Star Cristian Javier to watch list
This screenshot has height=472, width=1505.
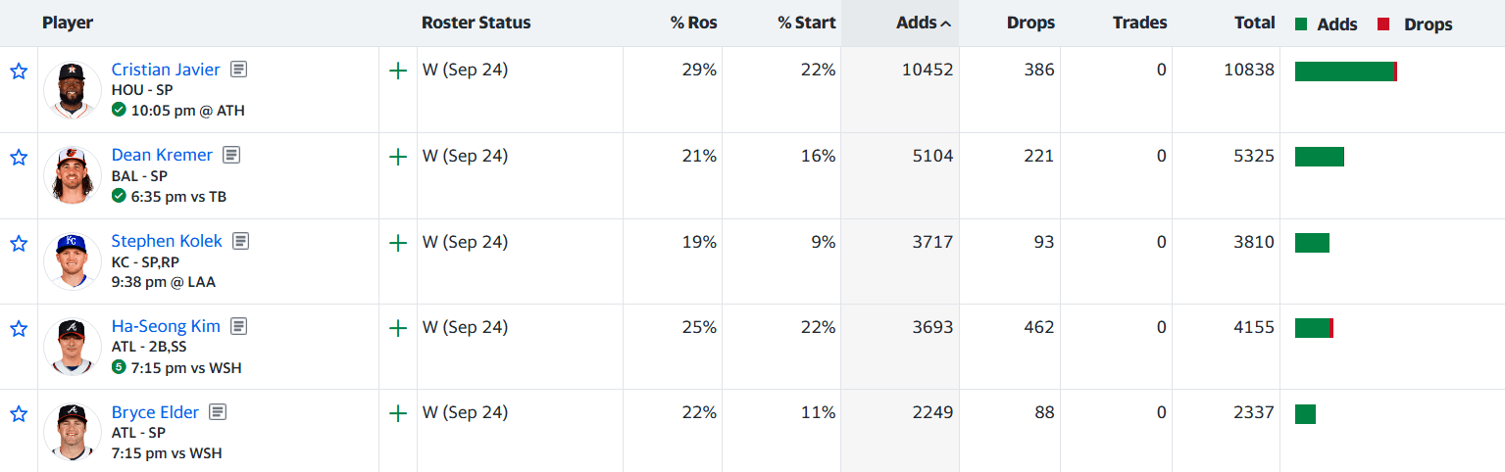point(19,71)
